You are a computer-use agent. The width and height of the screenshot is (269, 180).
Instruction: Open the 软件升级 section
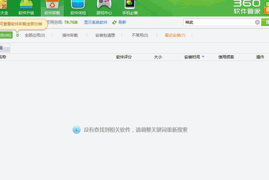click(26, 8)
